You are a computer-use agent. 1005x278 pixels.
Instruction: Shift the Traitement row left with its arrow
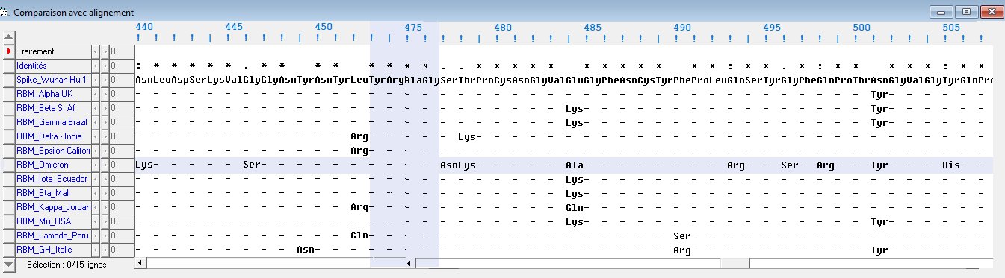[x=95, y=51]
